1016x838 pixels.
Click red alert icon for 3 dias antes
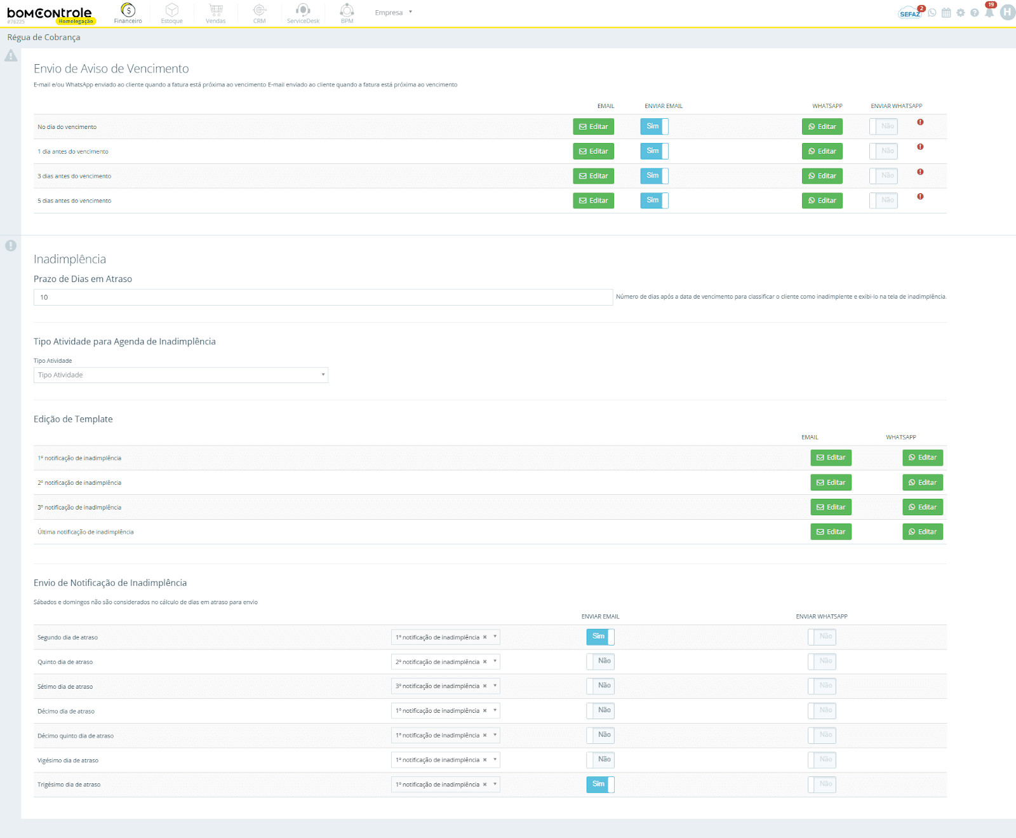(x=920, y=172)
